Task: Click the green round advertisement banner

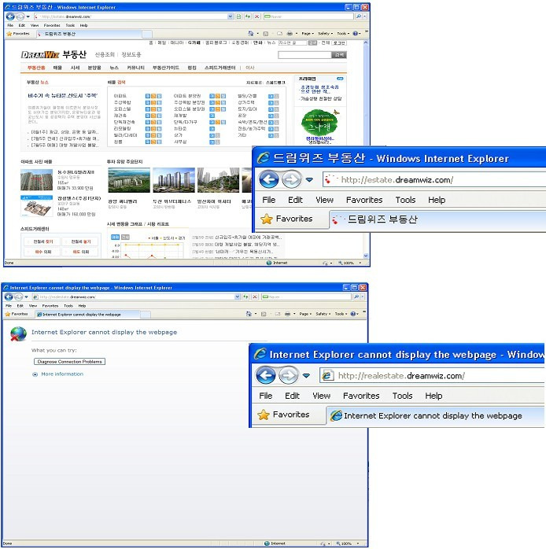Action: pyautogui.click(x=319, y=123)
